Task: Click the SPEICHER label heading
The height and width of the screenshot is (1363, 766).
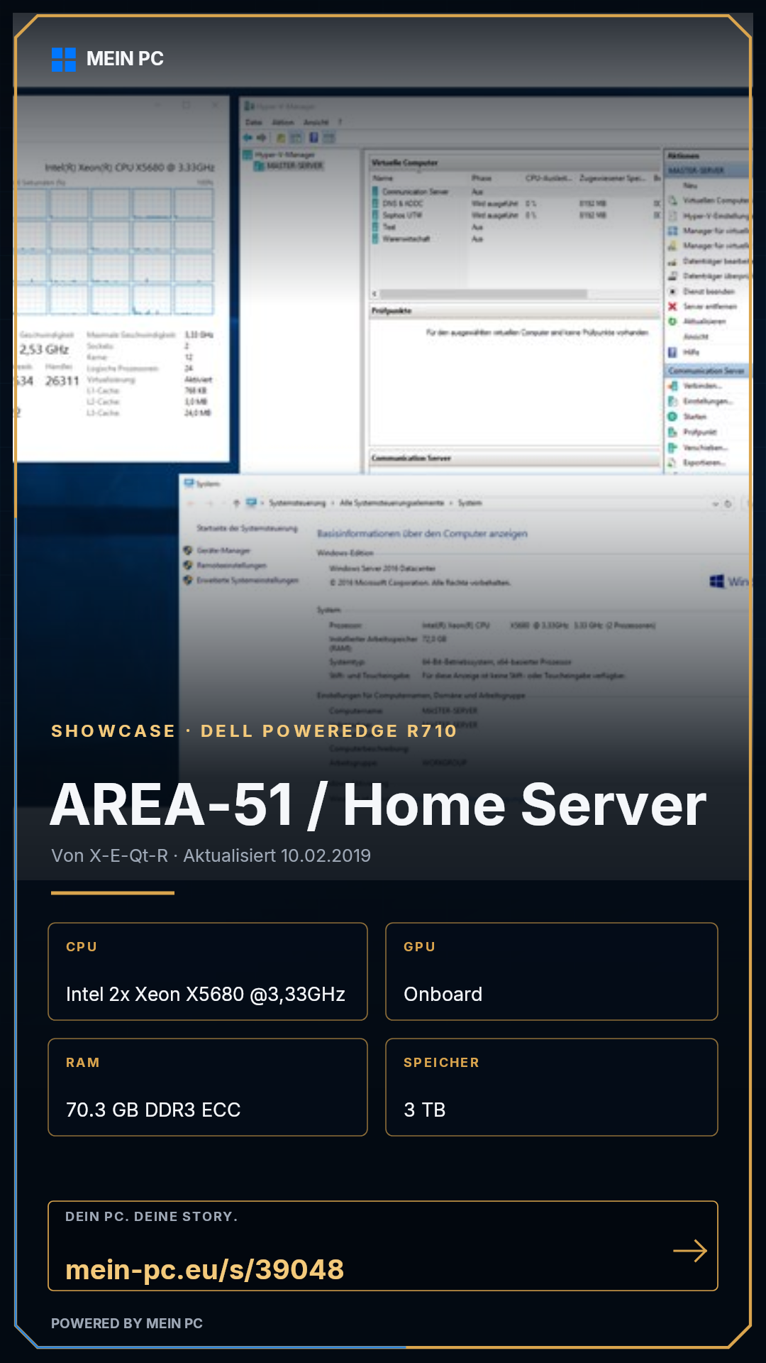Action: point(441,1063)
